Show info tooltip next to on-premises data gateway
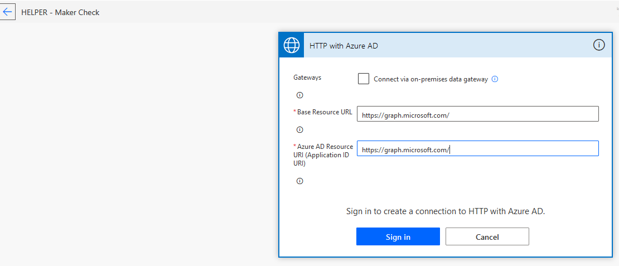This screenshot has width=619, height=266. [x=495, y=79]
